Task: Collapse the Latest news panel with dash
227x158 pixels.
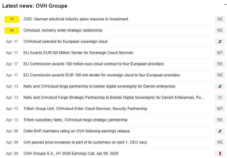Action: tap(225, 5)
